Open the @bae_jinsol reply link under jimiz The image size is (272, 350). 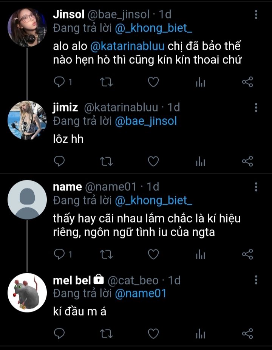tap(145, 121)
